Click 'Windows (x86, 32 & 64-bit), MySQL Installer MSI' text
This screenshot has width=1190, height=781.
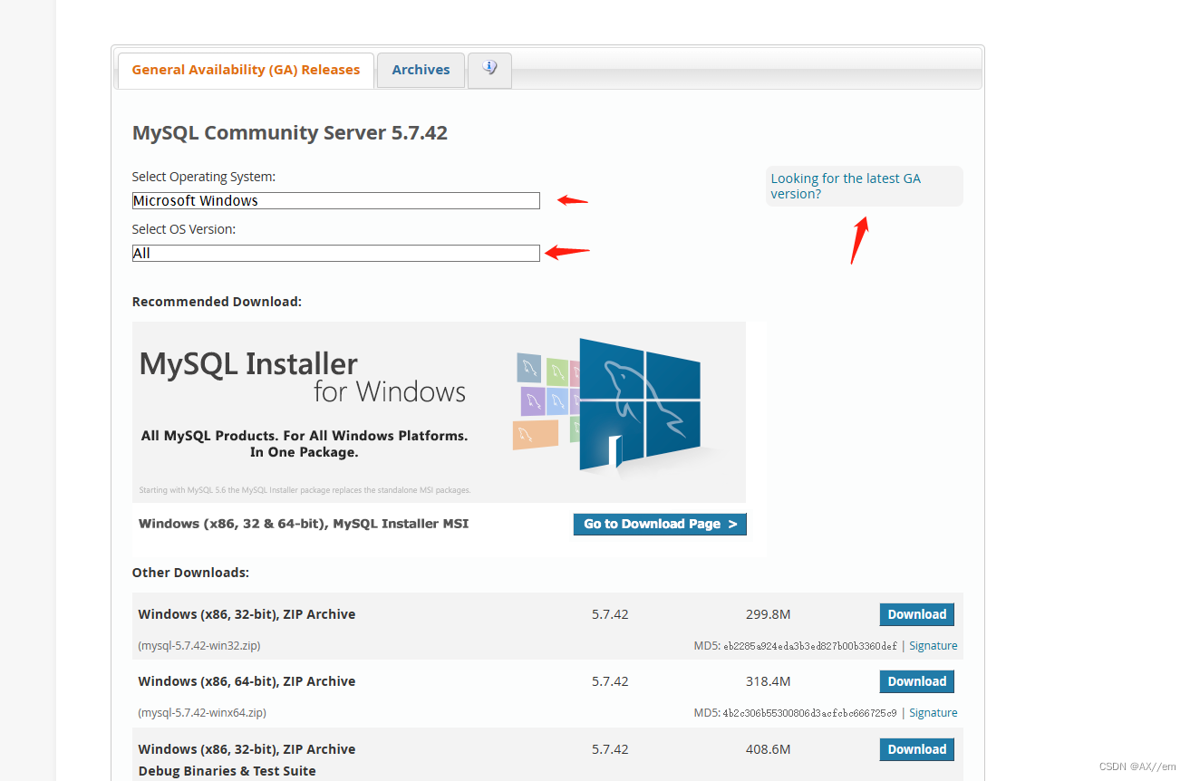tap(304, 524)
